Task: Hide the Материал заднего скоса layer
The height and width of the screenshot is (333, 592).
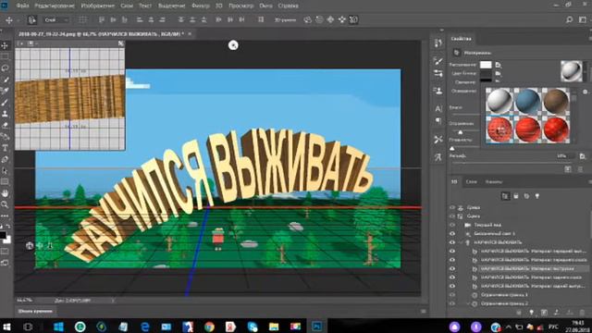Action: pyautogui.click(x=452, y=277)
